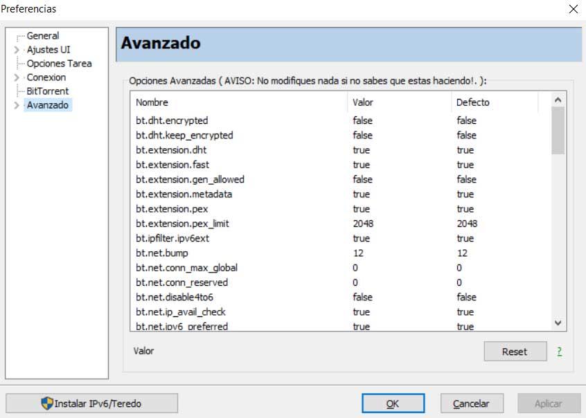Sort by the Defecto column header
586x418 pixels.
495,102
